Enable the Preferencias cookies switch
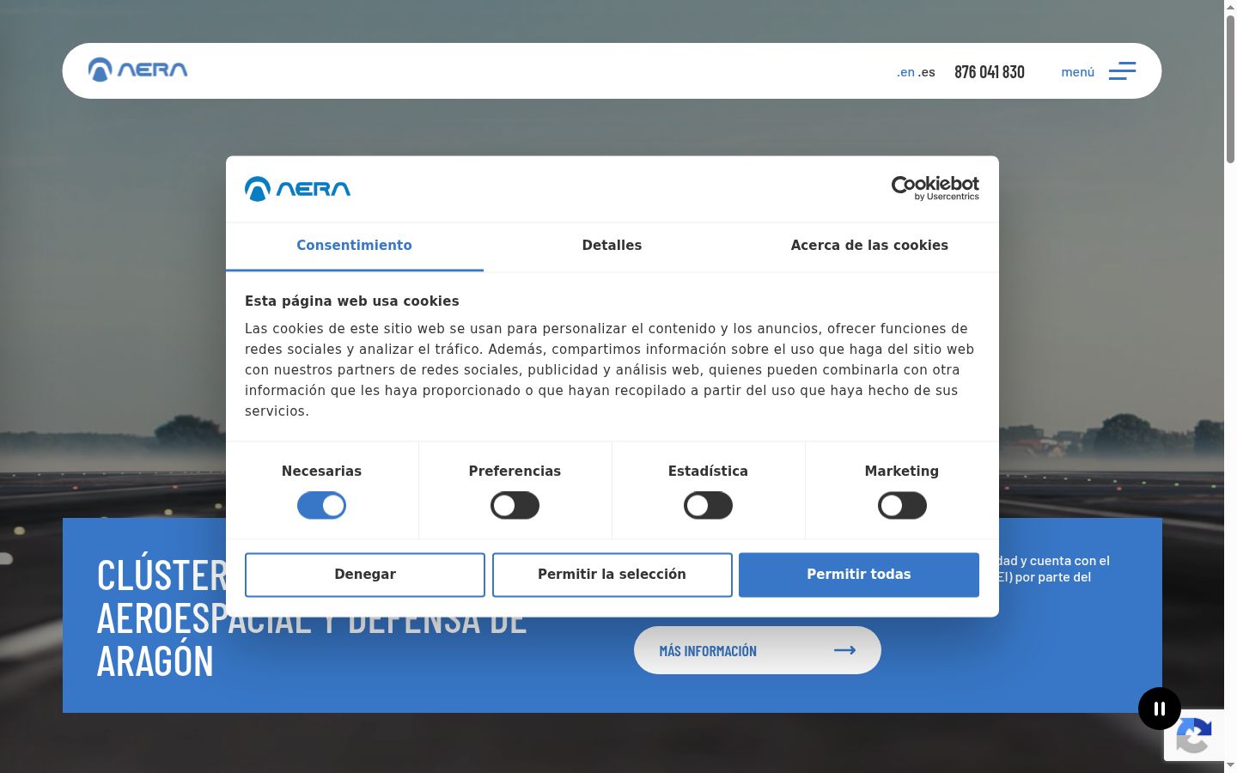The image size is (1237, 773). [515, 506]
